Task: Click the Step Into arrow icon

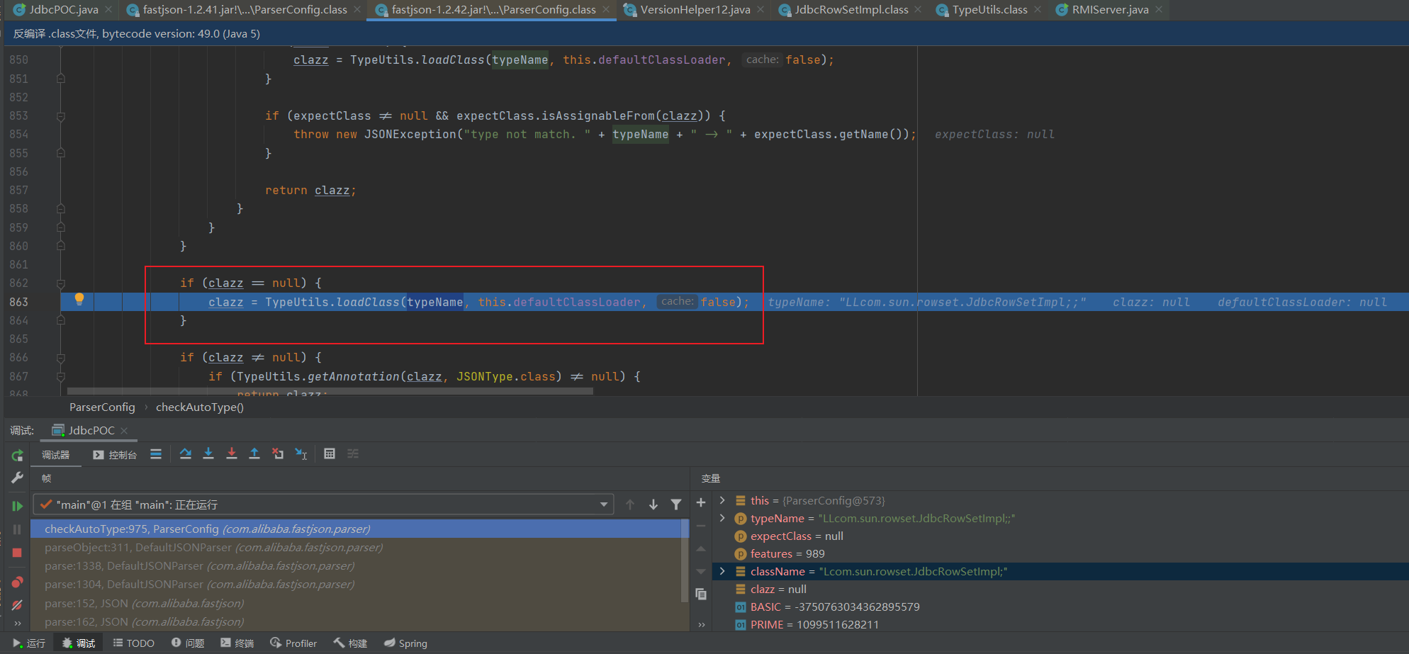Action: tap(208, 454)
